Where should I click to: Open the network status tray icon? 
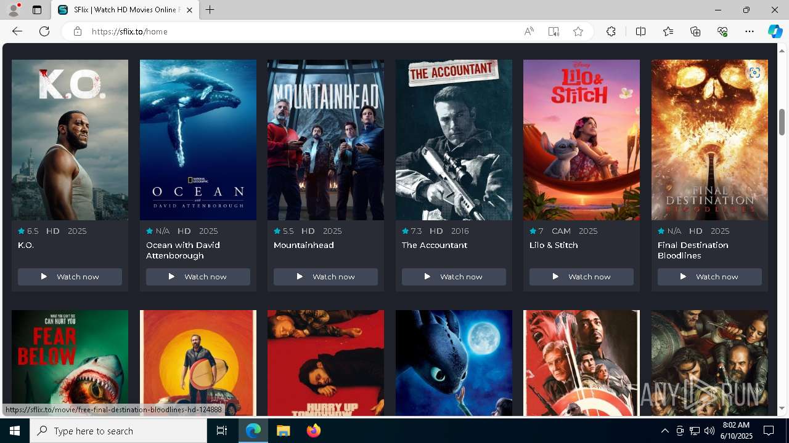point(695,431)
